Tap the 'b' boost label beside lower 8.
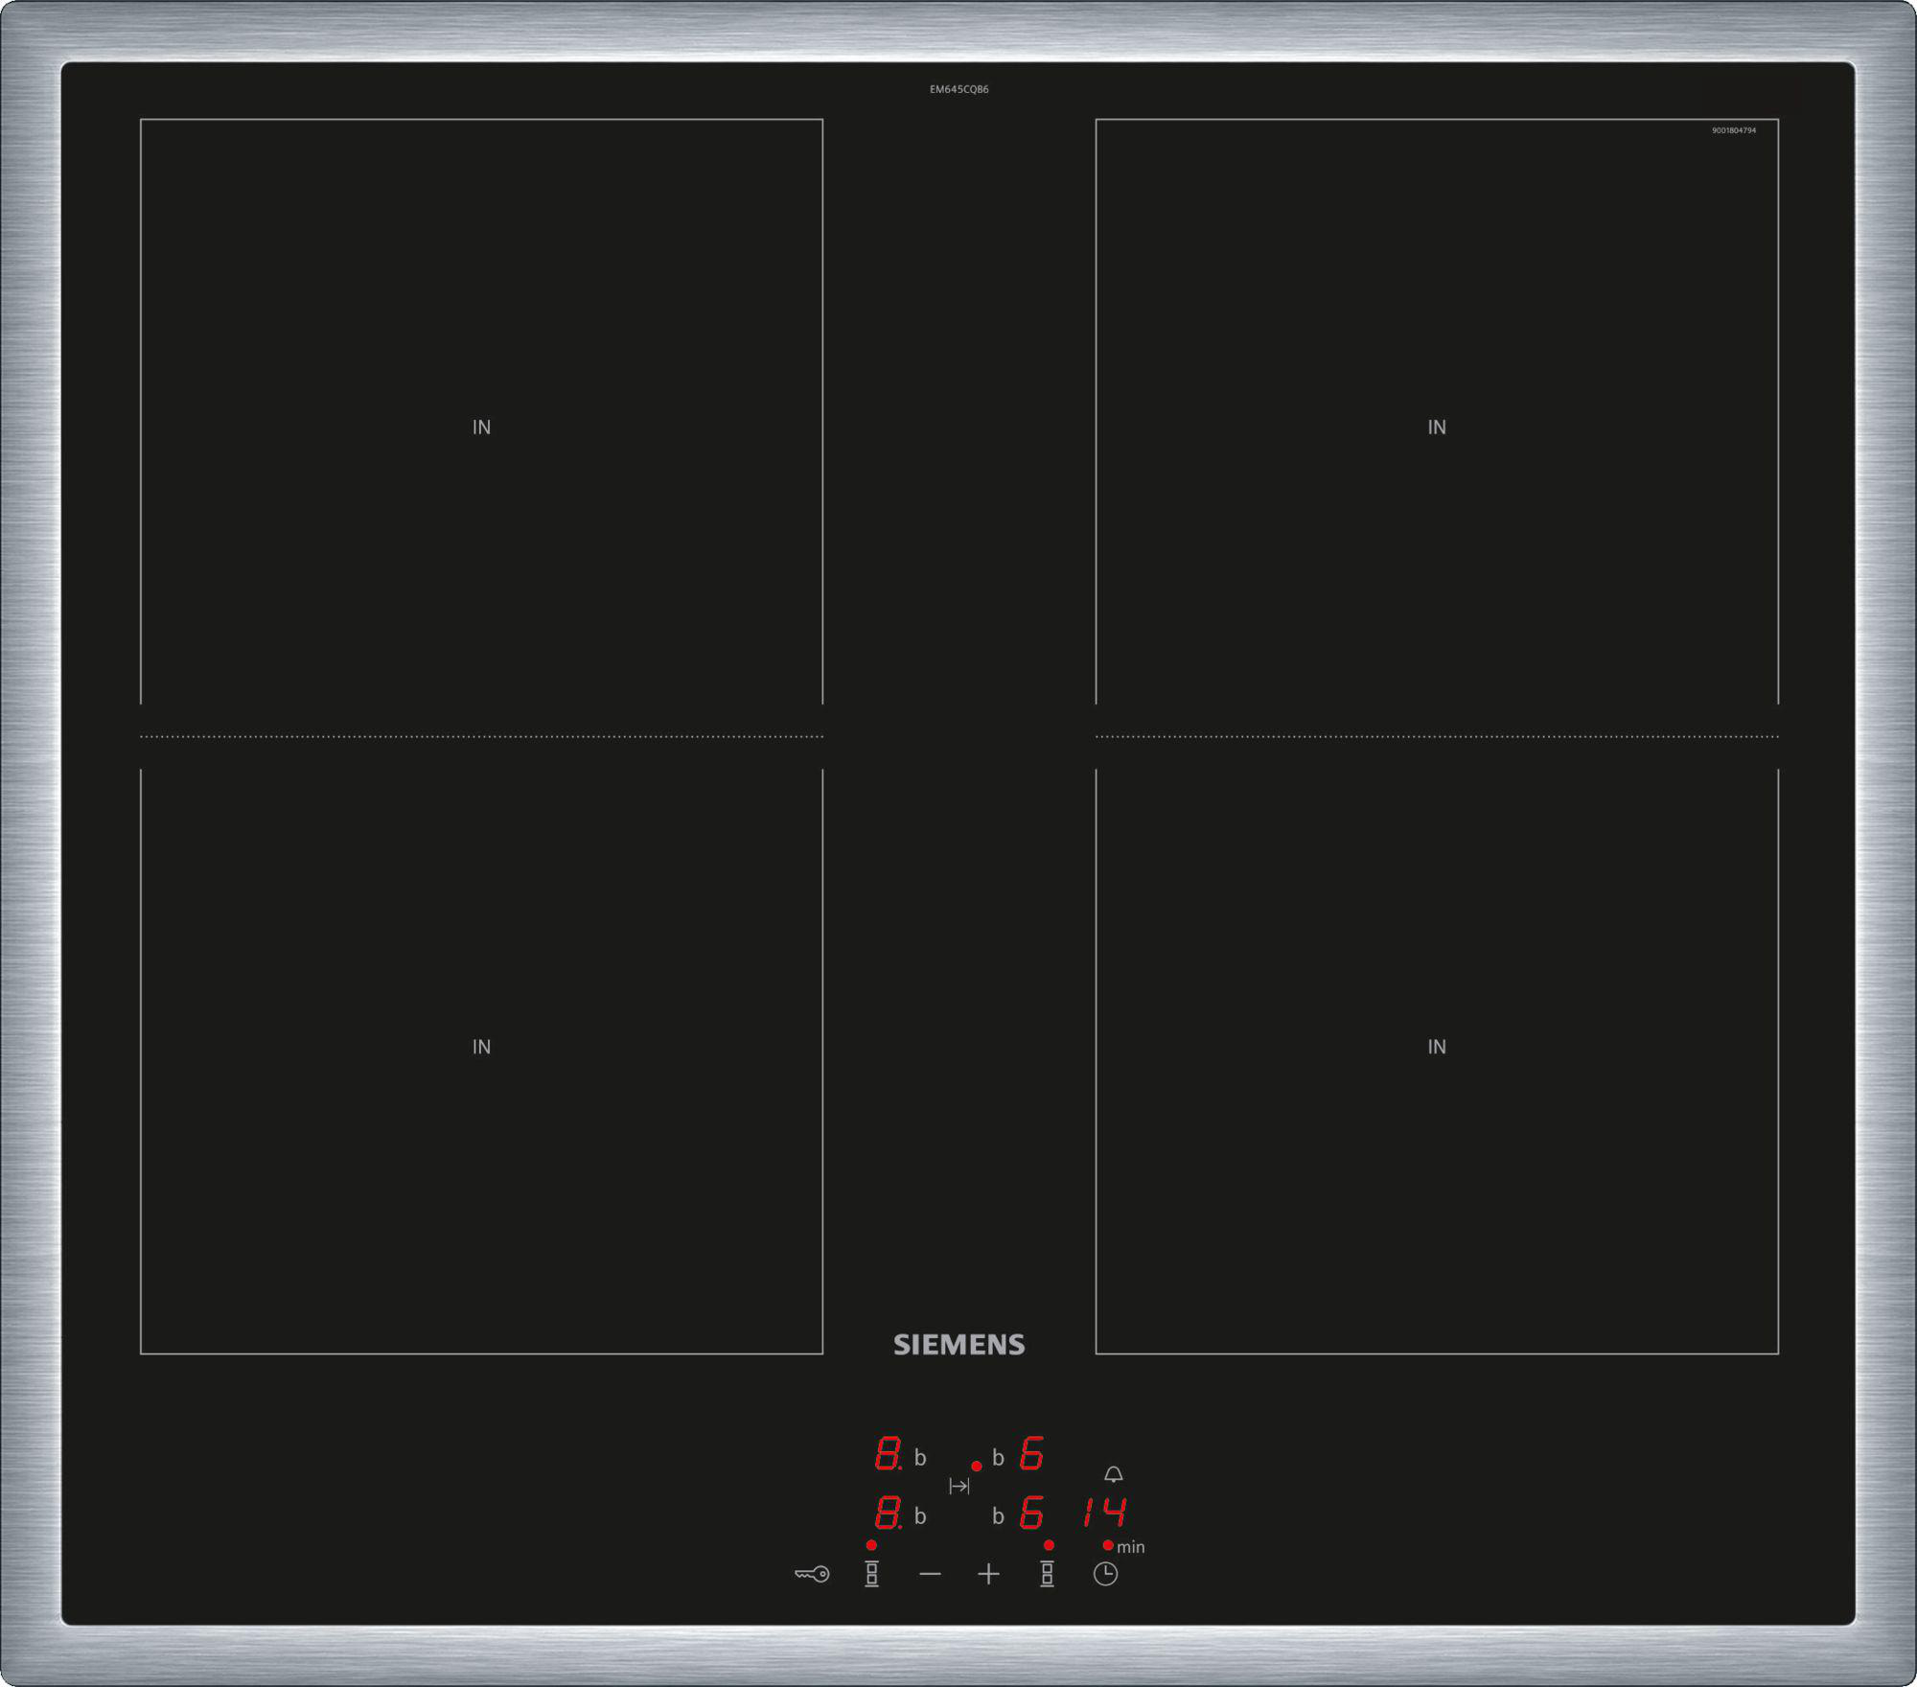The width and height of the screenshot is (1917, 1687). (x=920, y=1516)
